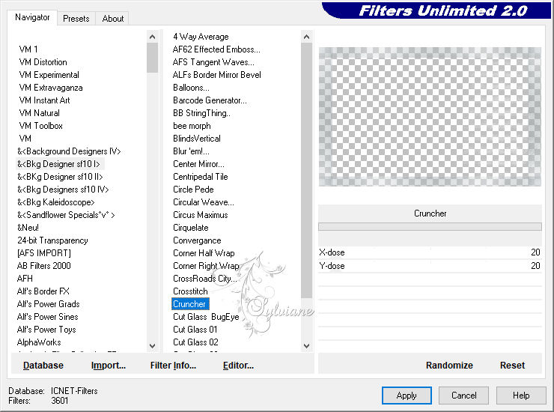Select the 24-bit Transparency category
This screenshot has height=412, width=554.
coord(52,240)
